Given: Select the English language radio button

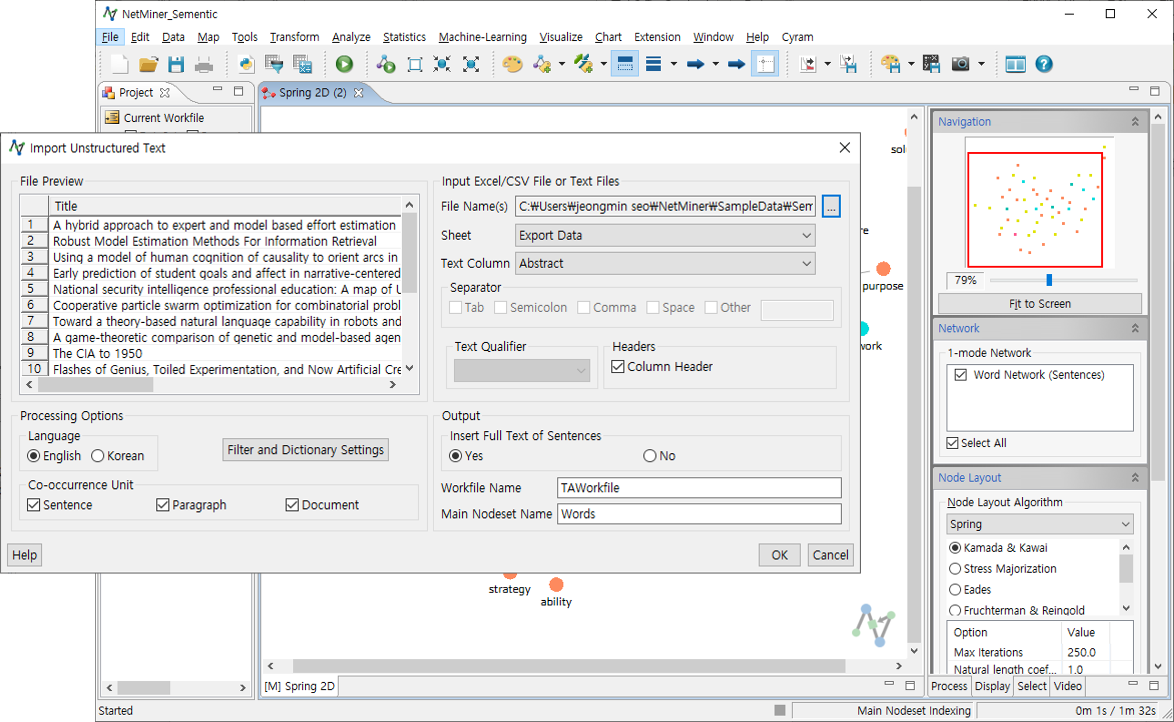Looking at the screenshot, I should [34, 456].
